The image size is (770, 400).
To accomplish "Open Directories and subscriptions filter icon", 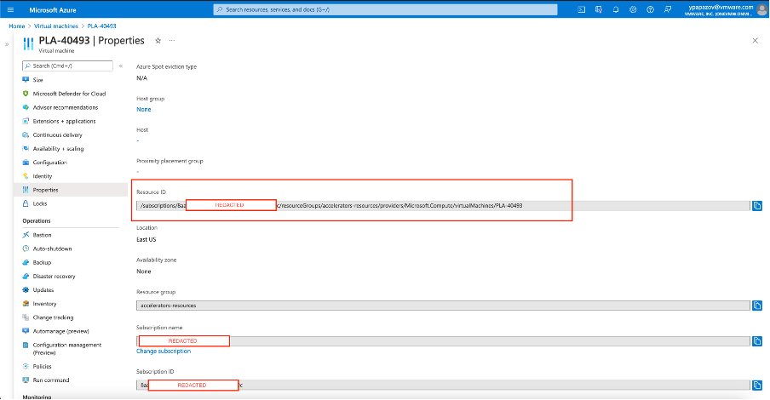I will (x=599, y=9).
